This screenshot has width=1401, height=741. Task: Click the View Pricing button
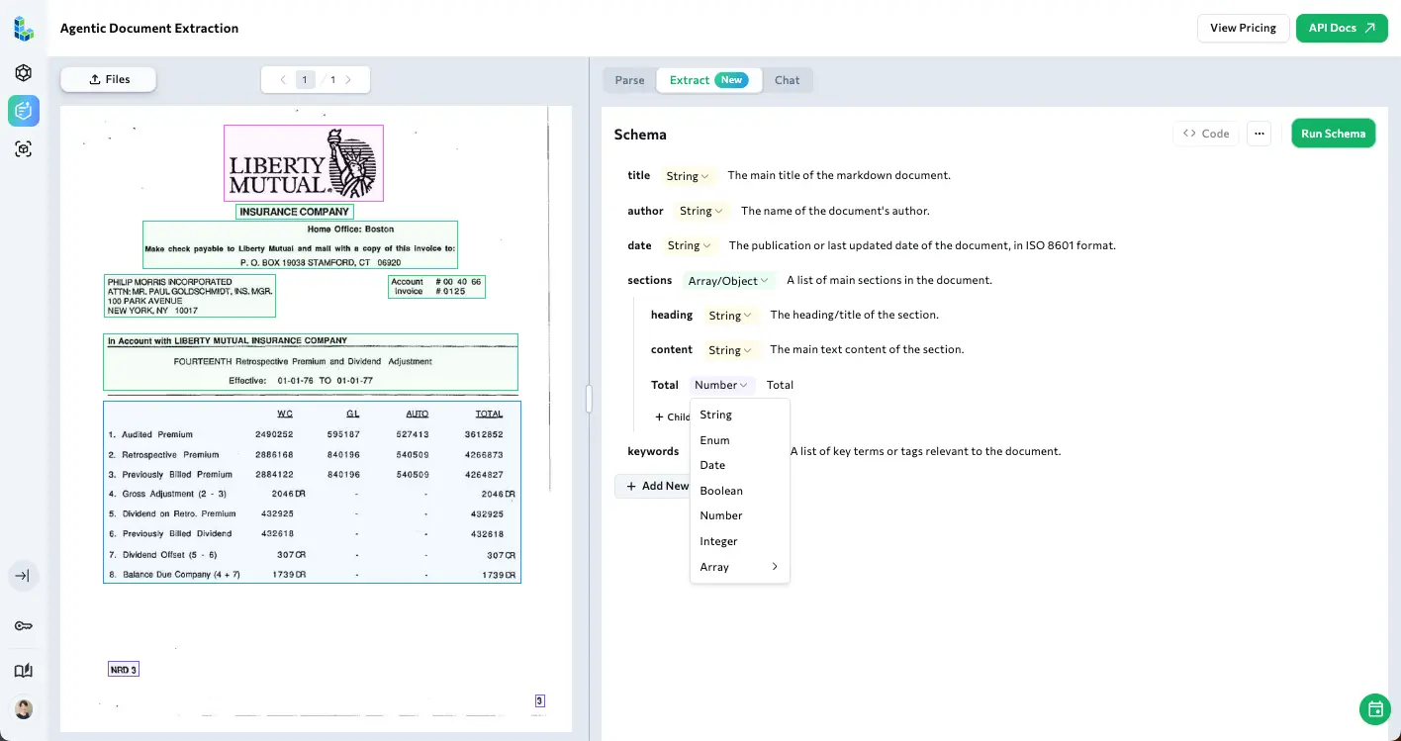pyautogui.click(x=1243, y=28)
